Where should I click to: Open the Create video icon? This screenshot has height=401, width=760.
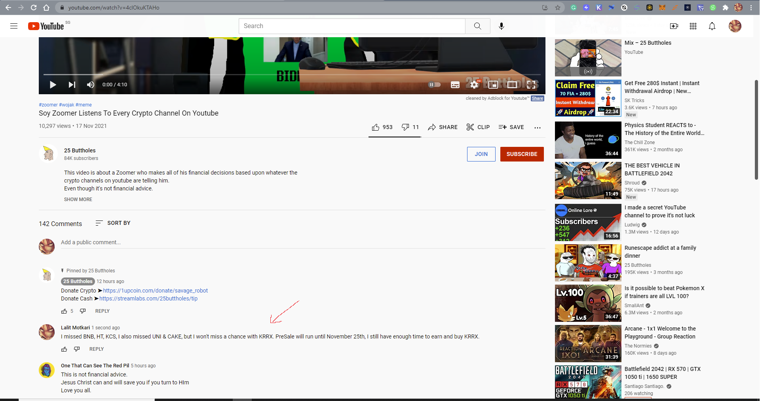(x=674, y=26)
